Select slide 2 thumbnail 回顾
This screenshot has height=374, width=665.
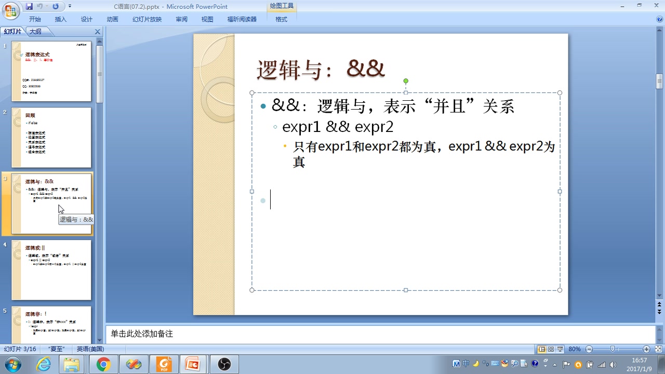[x=51, y=138]
